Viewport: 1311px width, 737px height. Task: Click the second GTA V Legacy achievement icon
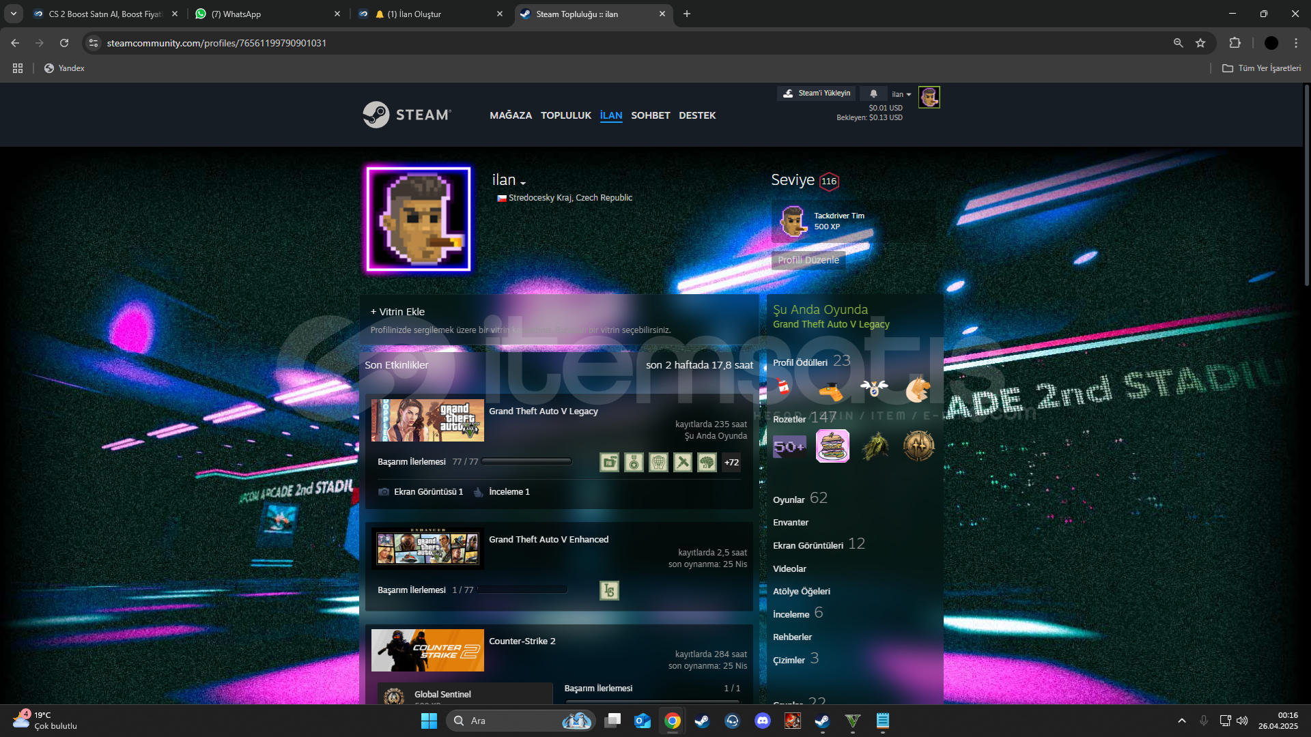(634, 462)
